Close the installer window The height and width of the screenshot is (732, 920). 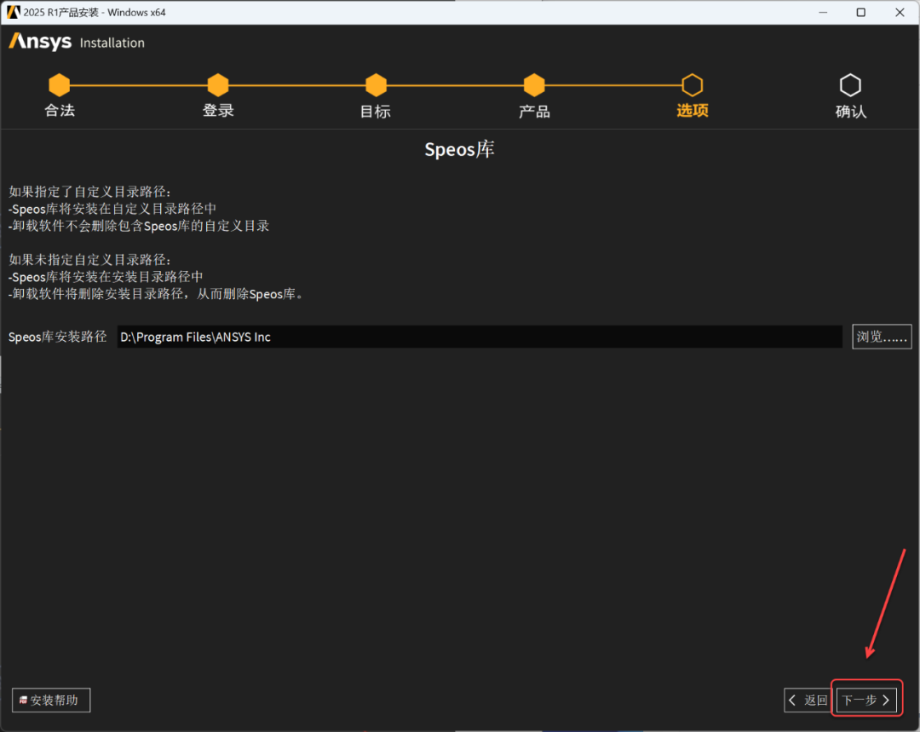click(x=900, y=12)
